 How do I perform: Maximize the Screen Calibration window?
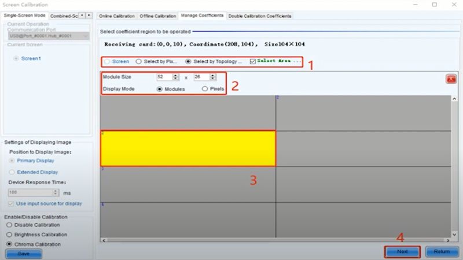tap(435, 5)
